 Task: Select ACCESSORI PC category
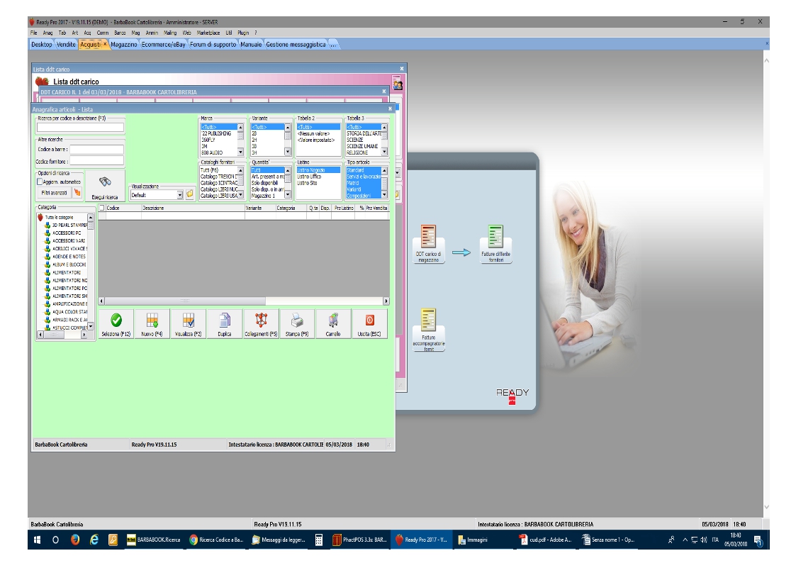pos(67,233)
